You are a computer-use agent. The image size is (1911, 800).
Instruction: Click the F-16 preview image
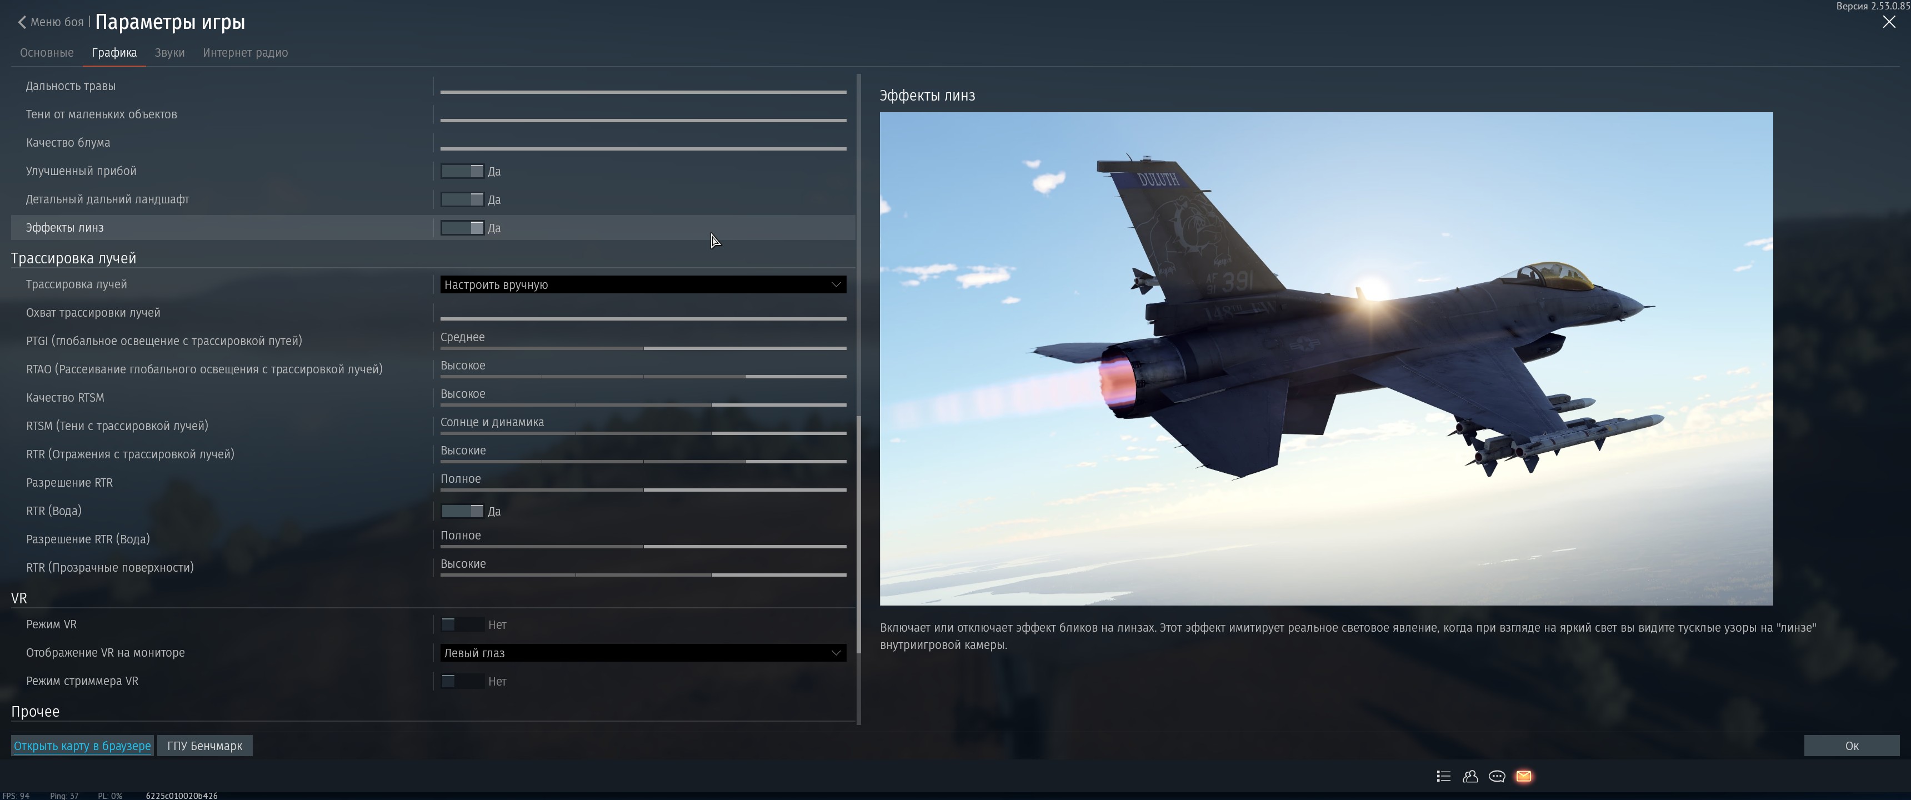coord(1325,358)
